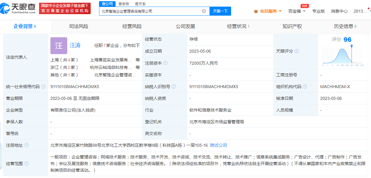This screenshot has width=371, height=178.
Task: Click the registered address text 北京市海淀区紫竹院路98号
Action: [x=76, y=145]
